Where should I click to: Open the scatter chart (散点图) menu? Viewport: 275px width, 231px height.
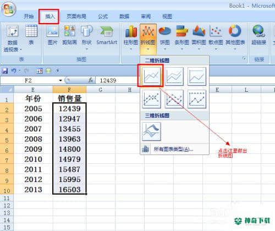coord(216,37)
